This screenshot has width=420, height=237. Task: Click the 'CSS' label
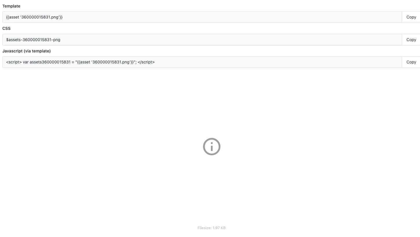pos(6,28)
